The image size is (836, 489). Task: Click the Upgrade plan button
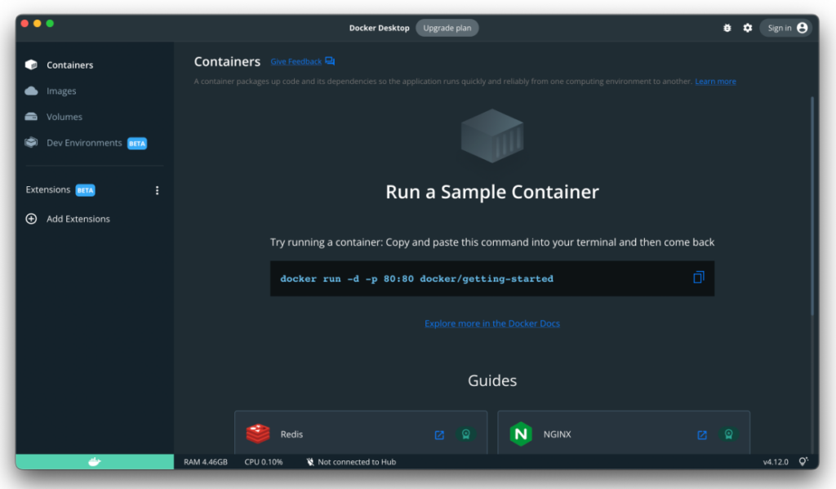[447, 28]
